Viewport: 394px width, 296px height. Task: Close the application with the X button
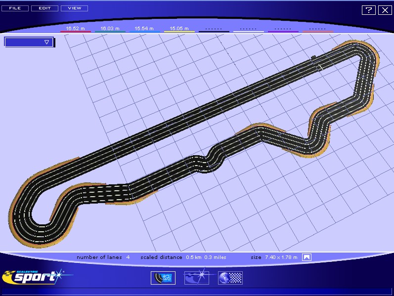(x=384, y=10)
